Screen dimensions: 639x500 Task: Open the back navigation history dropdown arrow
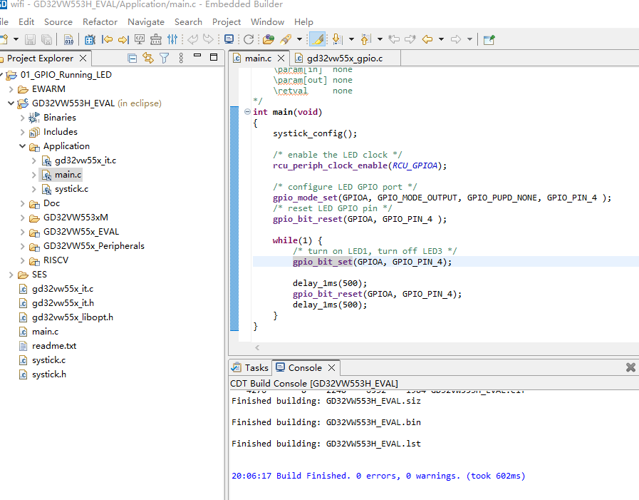click(441, 40)
